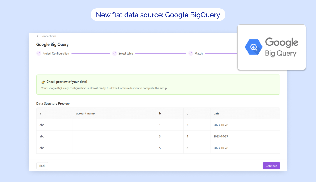Click the configuration almost ready message
This screenshot has height=182, width=316.
point(104,88)
